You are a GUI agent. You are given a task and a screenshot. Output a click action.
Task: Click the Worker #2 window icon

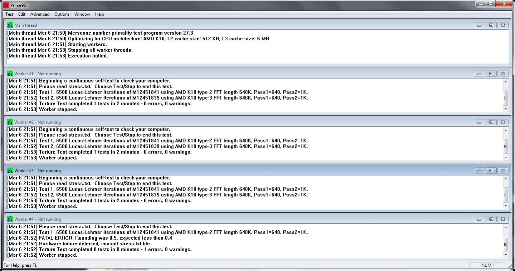(10, 122)
